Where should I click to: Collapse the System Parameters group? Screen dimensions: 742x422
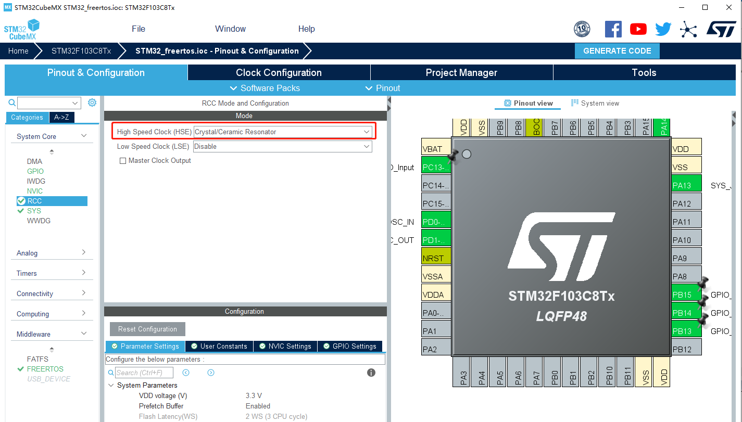click(111, 386)
